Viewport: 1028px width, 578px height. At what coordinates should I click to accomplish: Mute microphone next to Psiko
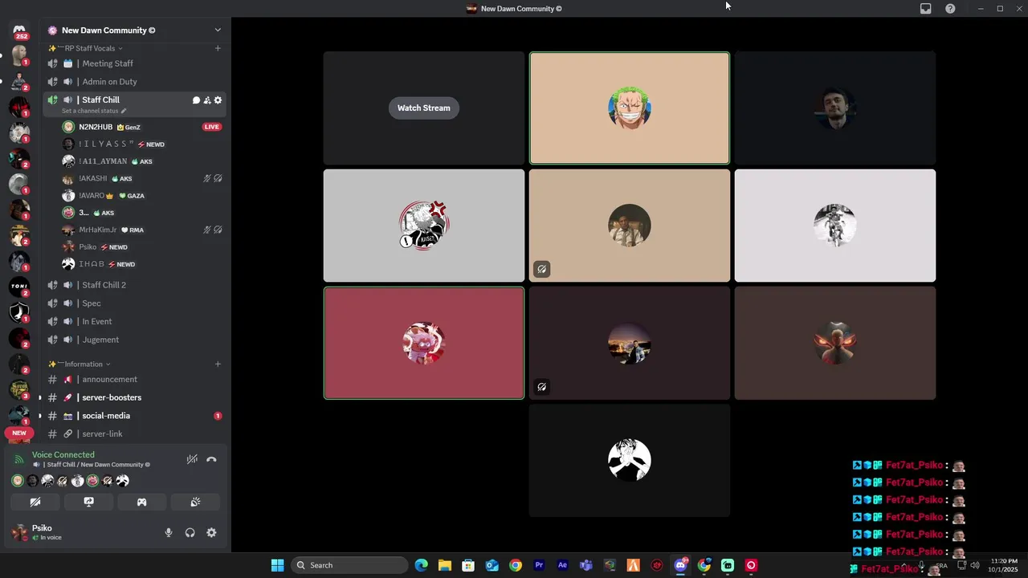point(169,532)
